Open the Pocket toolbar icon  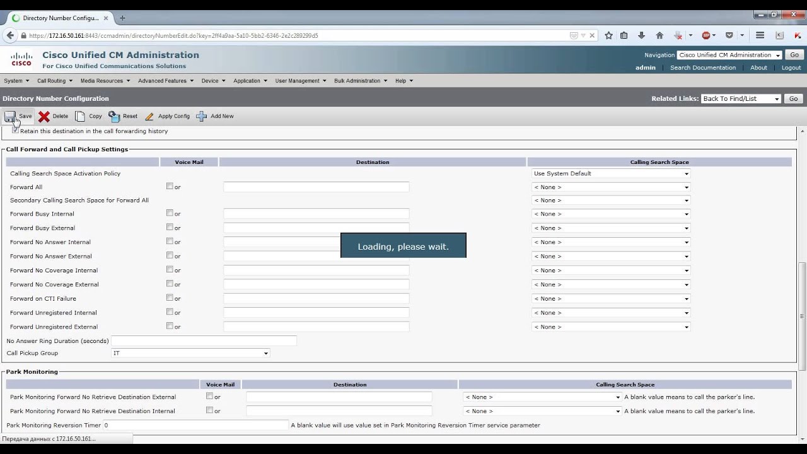pyautogui.click(x=729, y=35)
